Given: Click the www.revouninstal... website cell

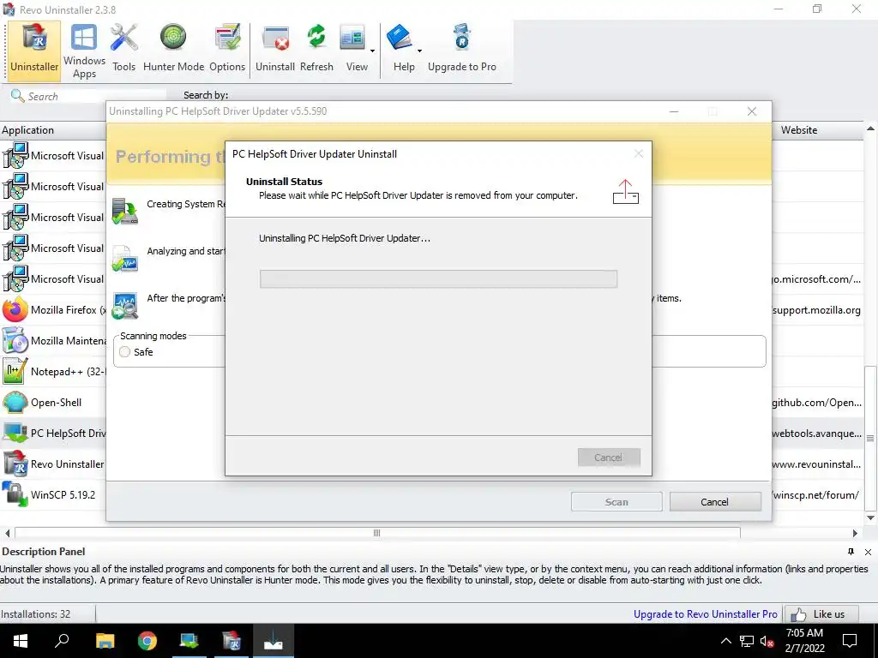Looking at the screenshot, I should click(x=816, y=464).
